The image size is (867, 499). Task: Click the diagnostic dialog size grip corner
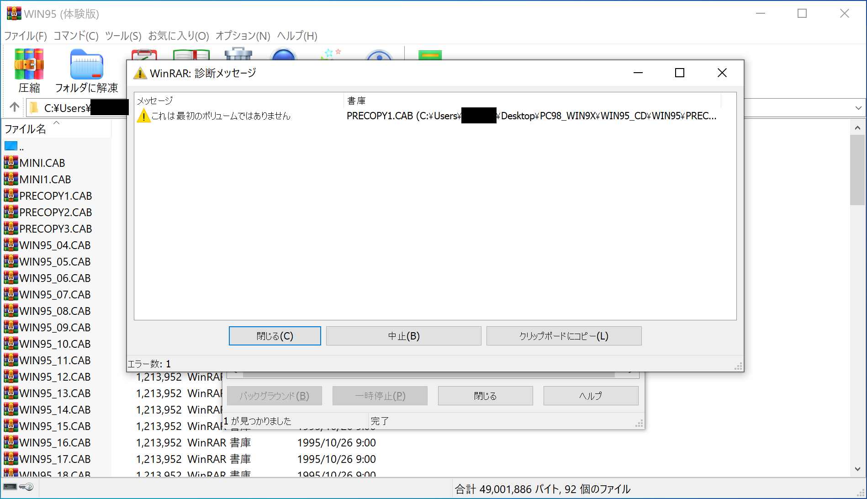tap(738, 366)
